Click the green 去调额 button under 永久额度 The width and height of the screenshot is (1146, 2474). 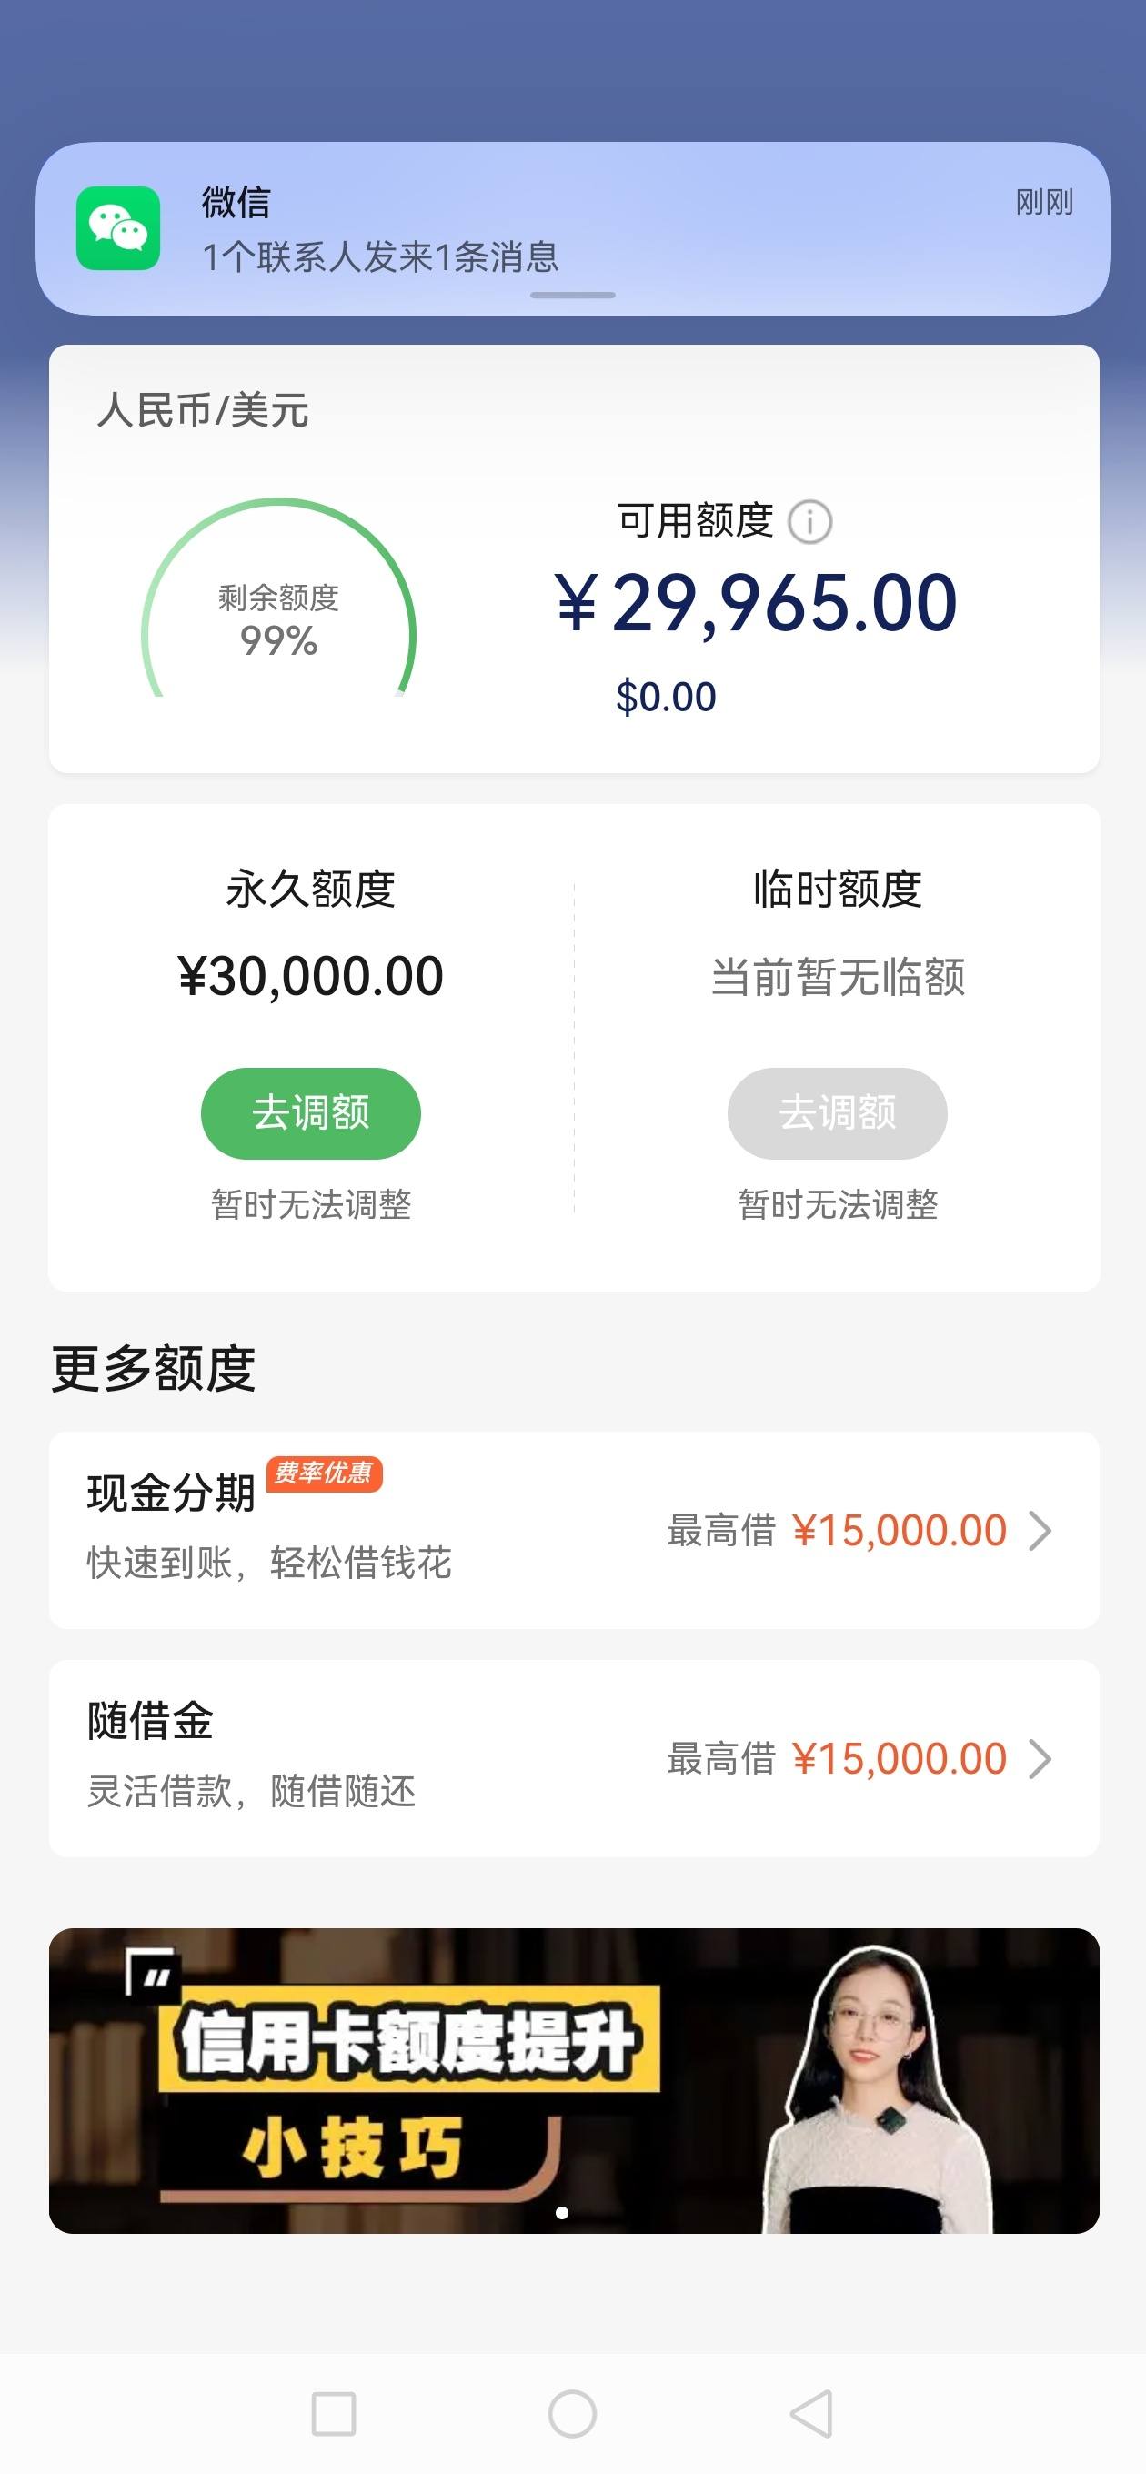tap(310, 1113)
